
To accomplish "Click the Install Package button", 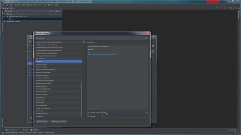I will pyautogui.click(x=42, y=121).
